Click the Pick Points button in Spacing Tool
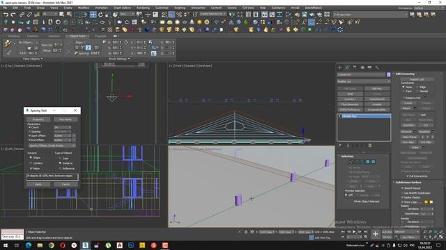The image size is (446, 250). [x=66, y=119]
